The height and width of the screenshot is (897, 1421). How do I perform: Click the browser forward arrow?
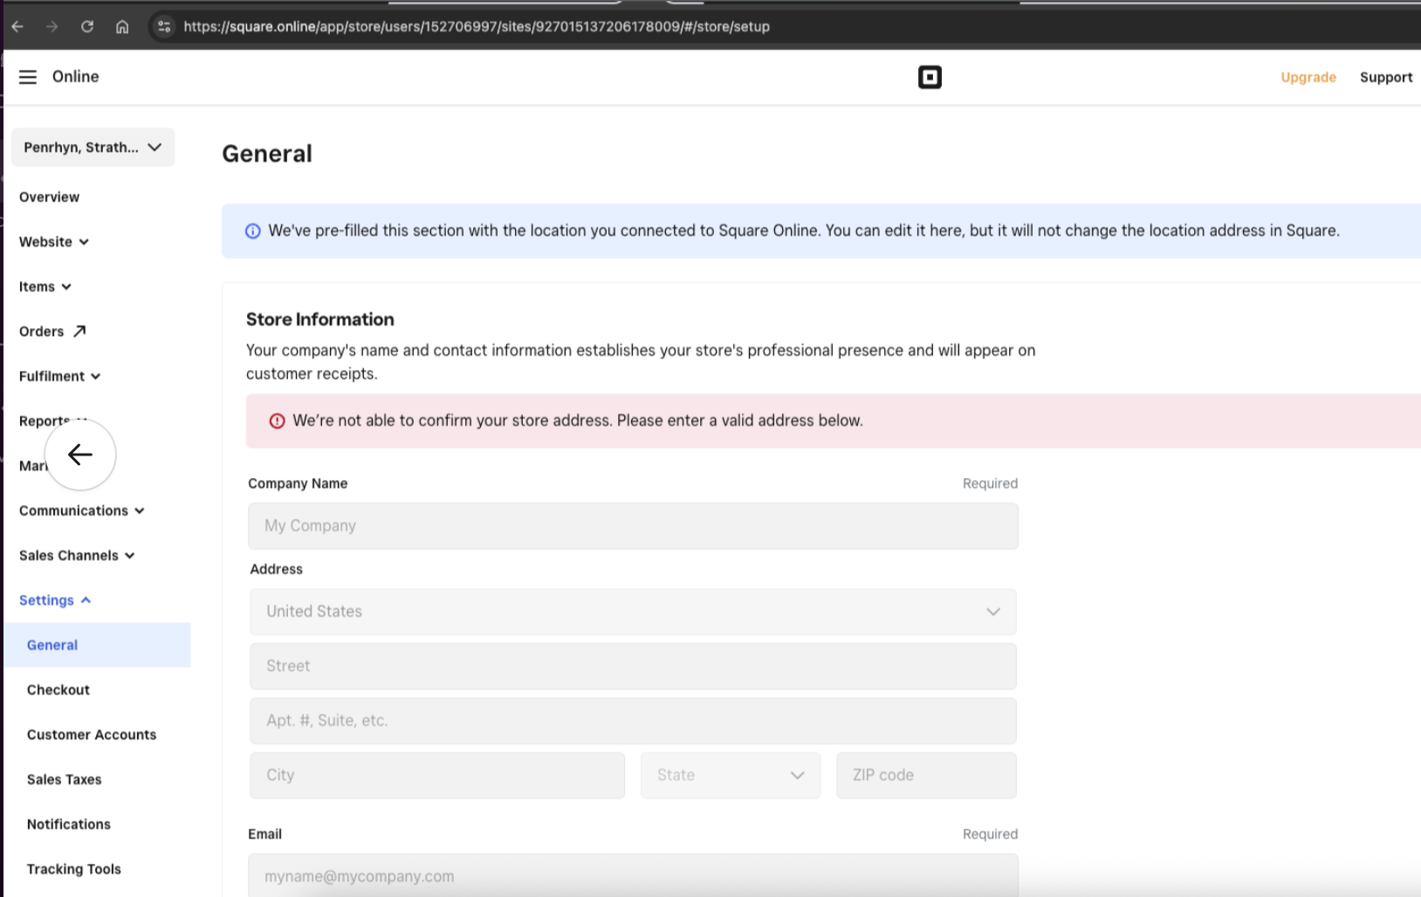pos(52,26)
